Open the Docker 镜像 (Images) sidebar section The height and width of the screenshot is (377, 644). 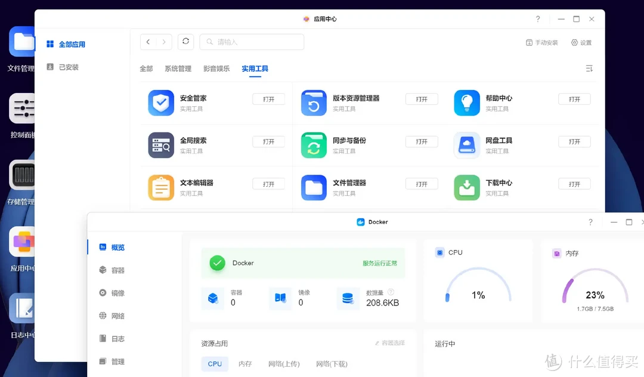(x=117, y=293)
